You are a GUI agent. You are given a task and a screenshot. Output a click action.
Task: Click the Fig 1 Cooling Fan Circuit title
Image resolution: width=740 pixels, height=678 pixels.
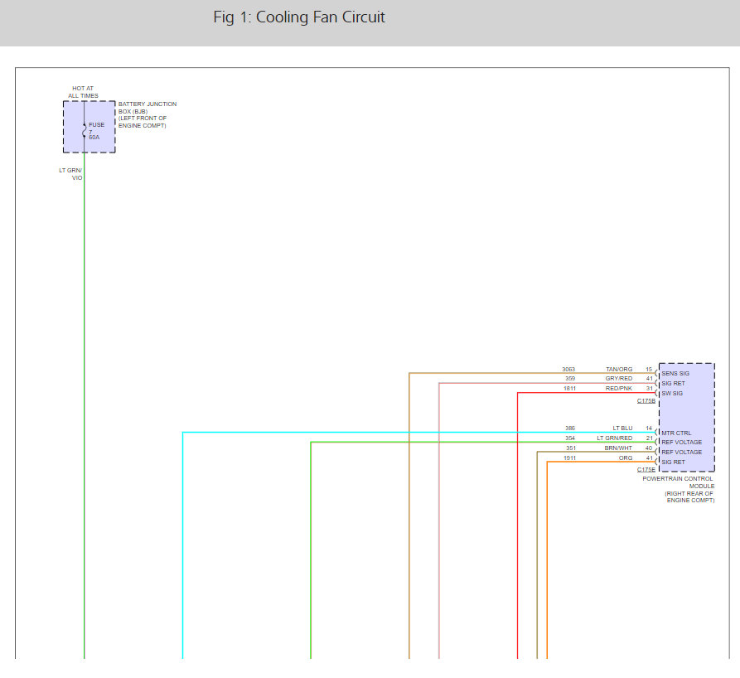pos(299,17)
